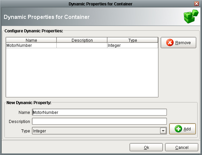Focus the new property Name field
This screenshot has height=155, width=202.
99,112
